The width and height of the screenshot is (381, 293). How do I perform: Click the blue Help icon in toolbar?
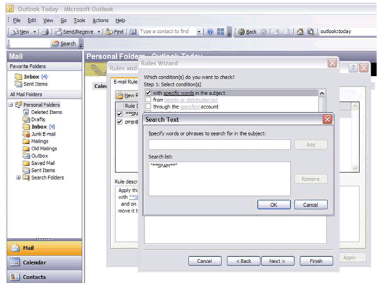[210, 32]
